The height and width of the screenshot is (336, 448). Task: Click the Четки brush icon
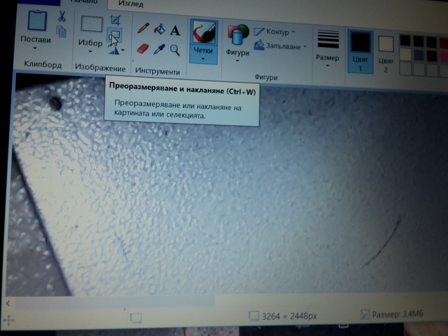(204, 32)
